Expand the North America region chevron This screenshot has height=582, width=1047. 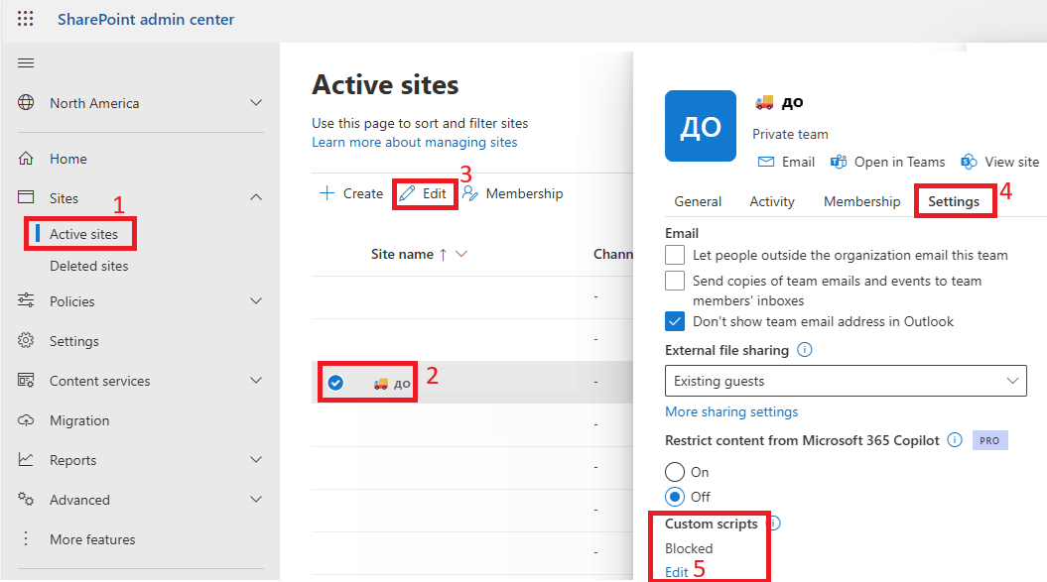256,103
